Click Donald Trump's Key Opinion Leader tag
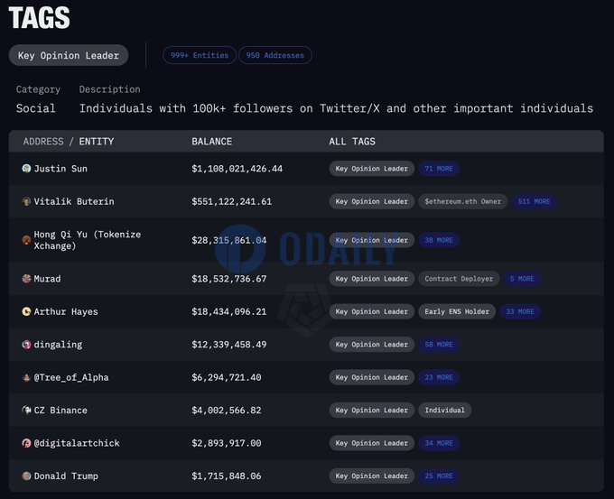 [x=372, y=476]
